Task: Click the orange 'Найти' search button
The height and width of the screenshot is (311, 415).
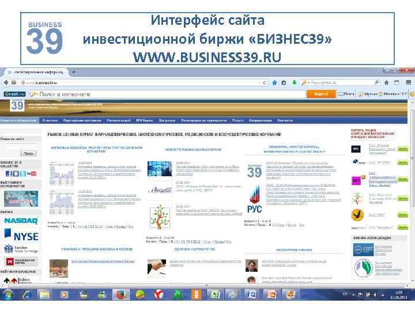Action: coord(321,94)
